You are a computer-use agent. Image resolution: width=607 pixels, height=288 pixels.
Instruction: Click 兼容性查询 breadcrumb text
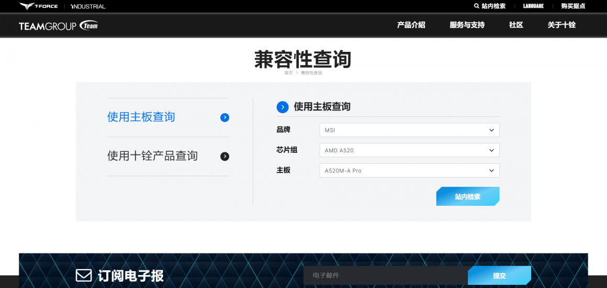coord(311,73)
